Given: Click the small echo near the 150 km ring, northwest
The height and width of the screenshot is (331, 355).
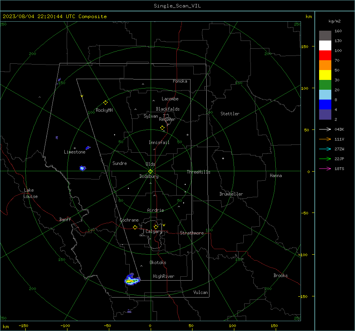Looking at the screenshot, I should tap(59, 80).
